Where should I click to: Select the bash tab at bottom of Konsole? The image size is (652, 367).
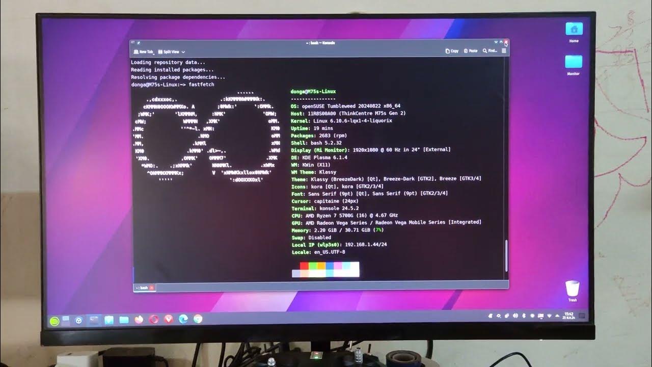pyautogui.click(x=144, y=287)
